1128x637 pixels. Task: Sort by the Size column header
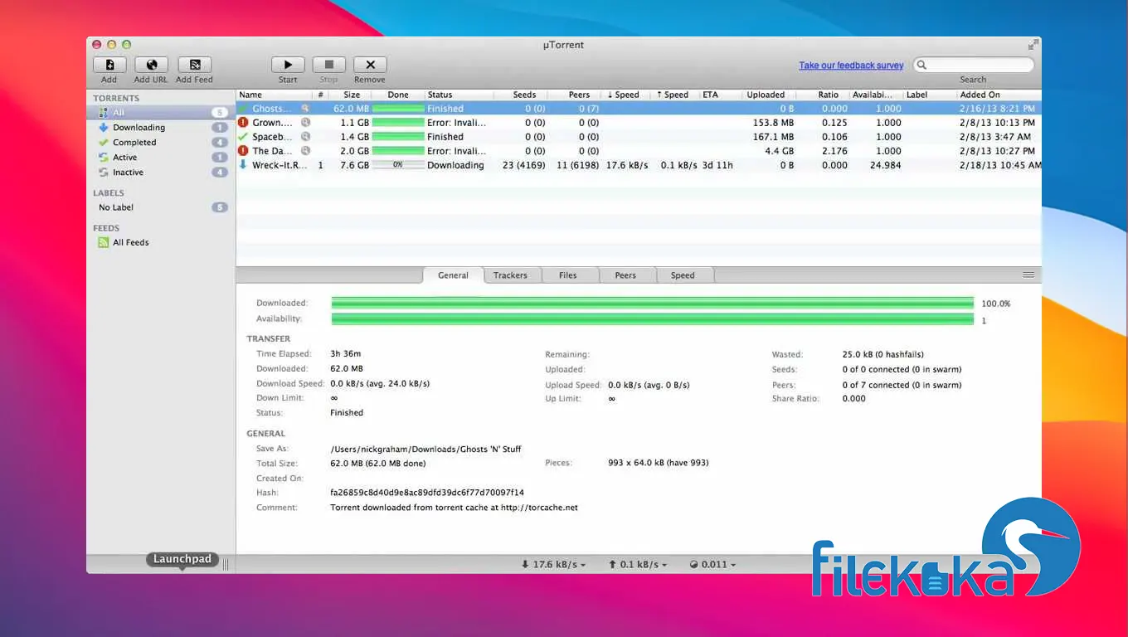[352, 95]
